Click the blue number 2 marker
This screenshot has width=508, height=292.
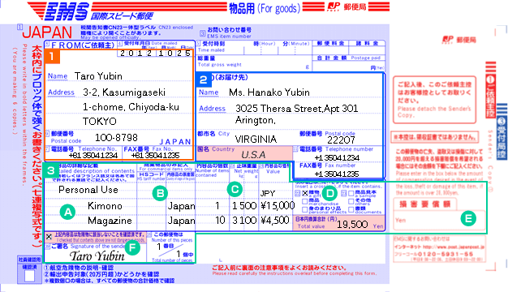(x=204, y=79)
